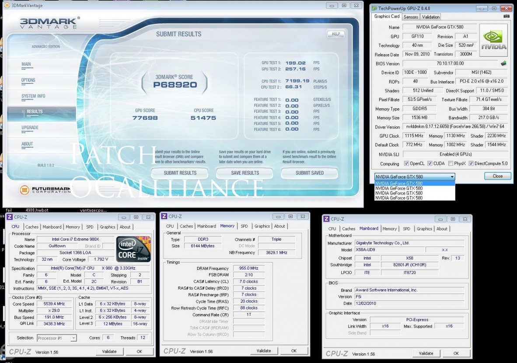The height and width of the screenshot is (363, 517).
Task: Click Validate in the CPU-Z Memory window
Action: pos(264,351)
